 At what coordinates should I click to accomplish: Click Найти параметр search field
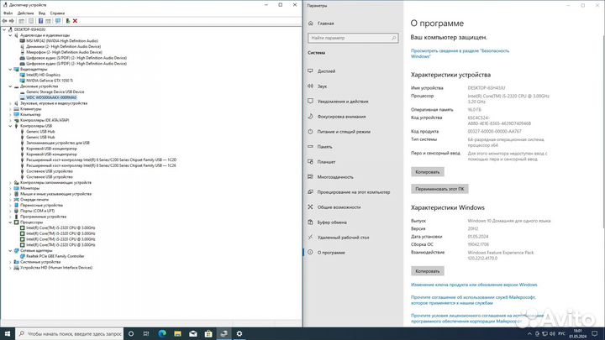click(x=353, y=38)
